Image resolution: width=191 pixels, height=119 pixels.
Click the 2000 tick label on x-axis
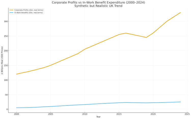point(17,114)
